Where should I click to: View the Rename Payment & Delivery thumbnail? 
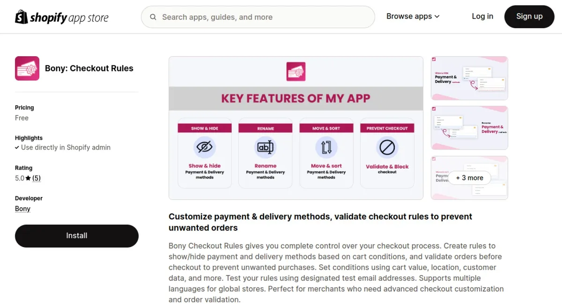[x=469, y=128]
